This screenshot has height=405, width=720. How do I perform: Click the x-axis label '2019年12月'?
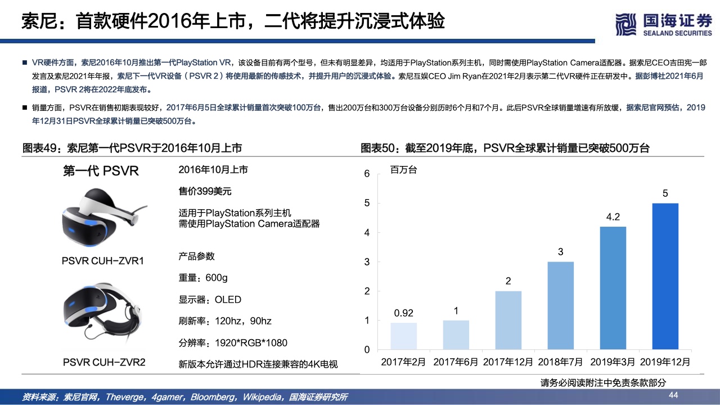coord(665,361)
